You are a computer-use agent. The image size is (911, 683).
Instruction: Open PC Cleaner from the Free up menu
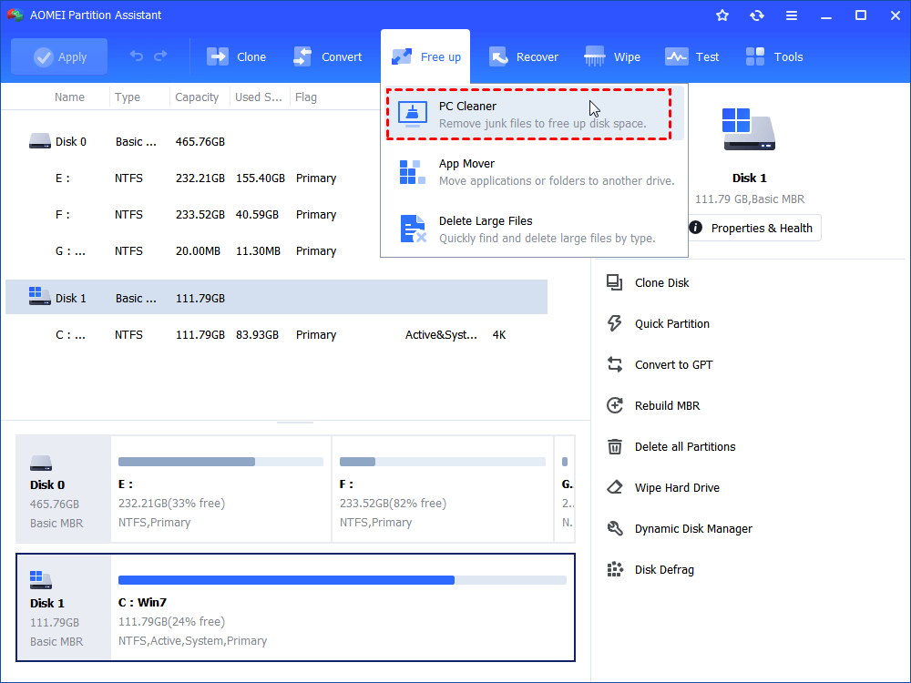(528, 112)
